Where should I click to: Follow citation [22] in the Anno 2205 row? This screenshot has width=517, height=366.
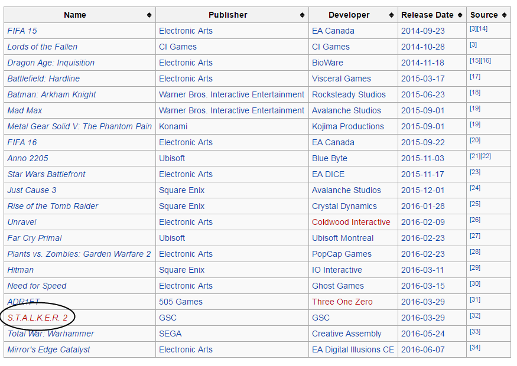(486, 156)
